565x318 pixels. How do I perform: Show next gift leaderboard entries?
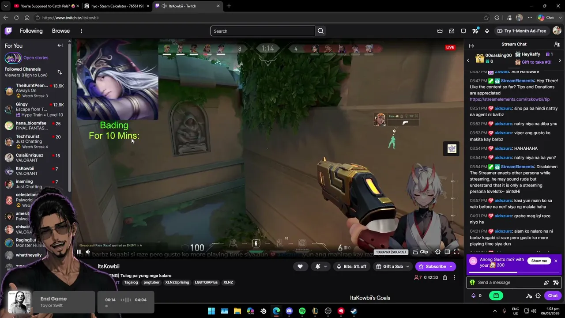pyautogui.click(x=560, y=60)
